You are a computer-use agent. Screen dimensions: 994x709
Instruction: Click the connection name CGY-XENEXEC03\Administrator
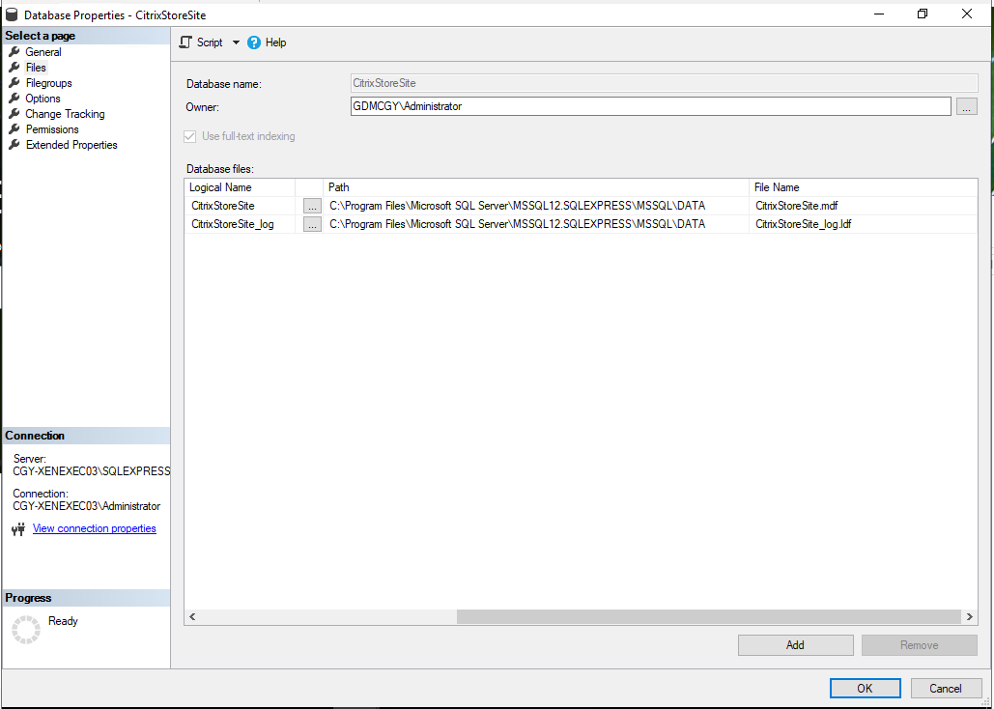point(86,506)
